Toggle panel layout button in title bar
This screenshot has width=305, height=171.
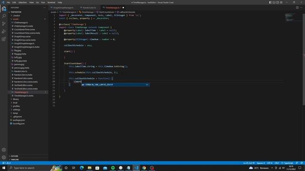coord(274,2)
